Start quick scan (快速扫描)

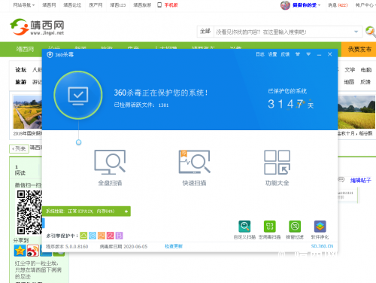click(x=194, y=168)
